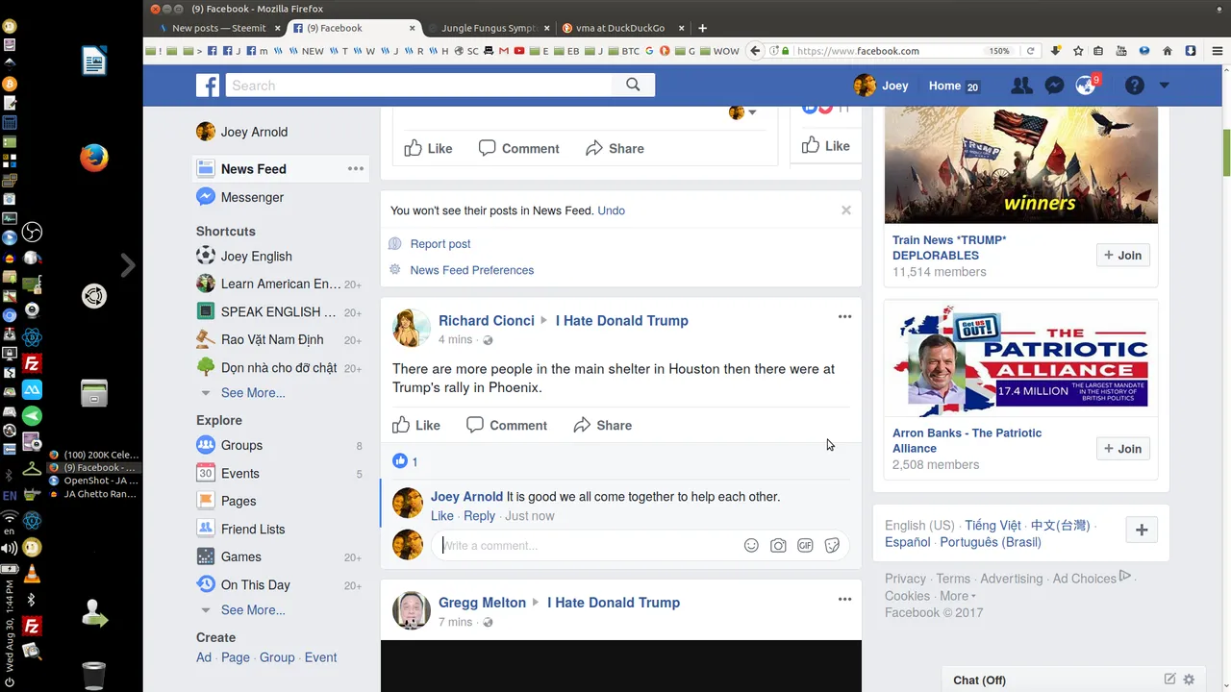The width and height of the screenshot is (1231, 692).
Task: Open Groups in Explore section
Action: tap(241, 446)
